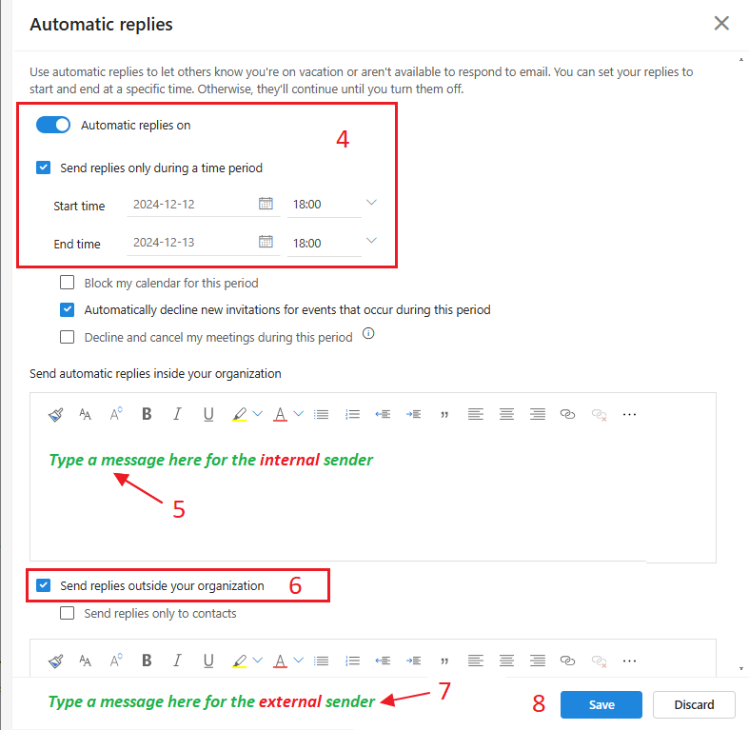Click Format Painter in the internal reply toolbar

coord(55,414)
